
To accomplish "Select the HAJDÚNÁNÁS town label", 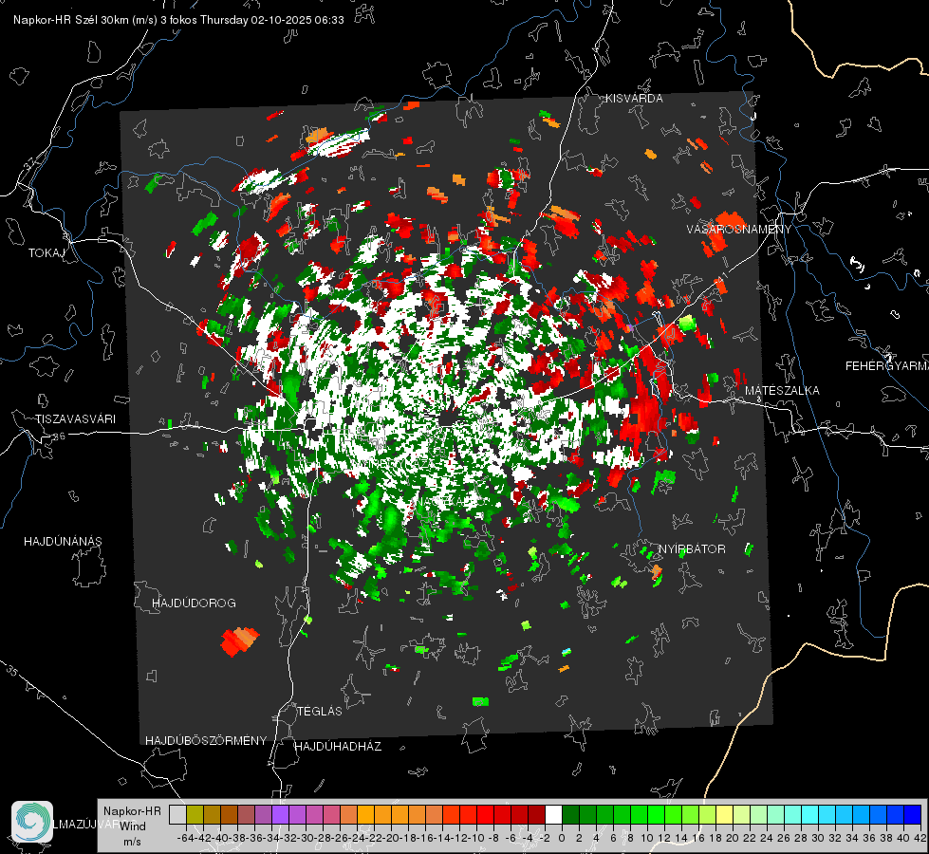I will (63, 541).
